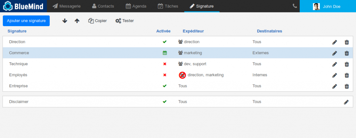This screenshot has width=356, height=138.
Task: Click the Ajouter une signature button
Action: [26, 21]
